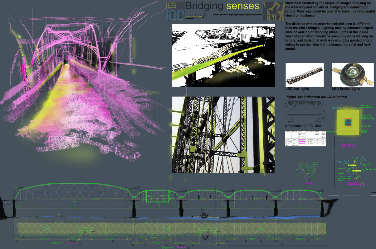Open the LED Emitter lights product image

click(x=352, y=74)
